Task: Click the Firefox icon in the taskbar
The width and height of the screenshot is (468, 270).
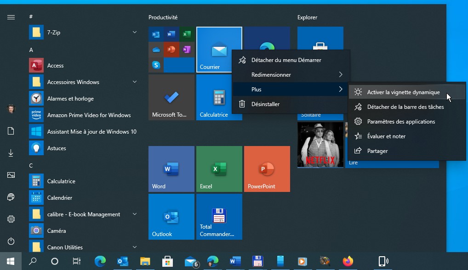Action: [x=348, y=261]
